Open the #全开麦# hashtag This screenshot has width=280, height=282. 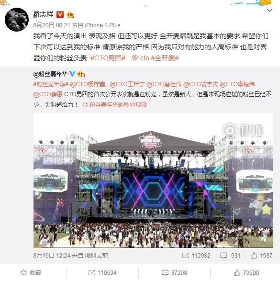coord(165,58)
